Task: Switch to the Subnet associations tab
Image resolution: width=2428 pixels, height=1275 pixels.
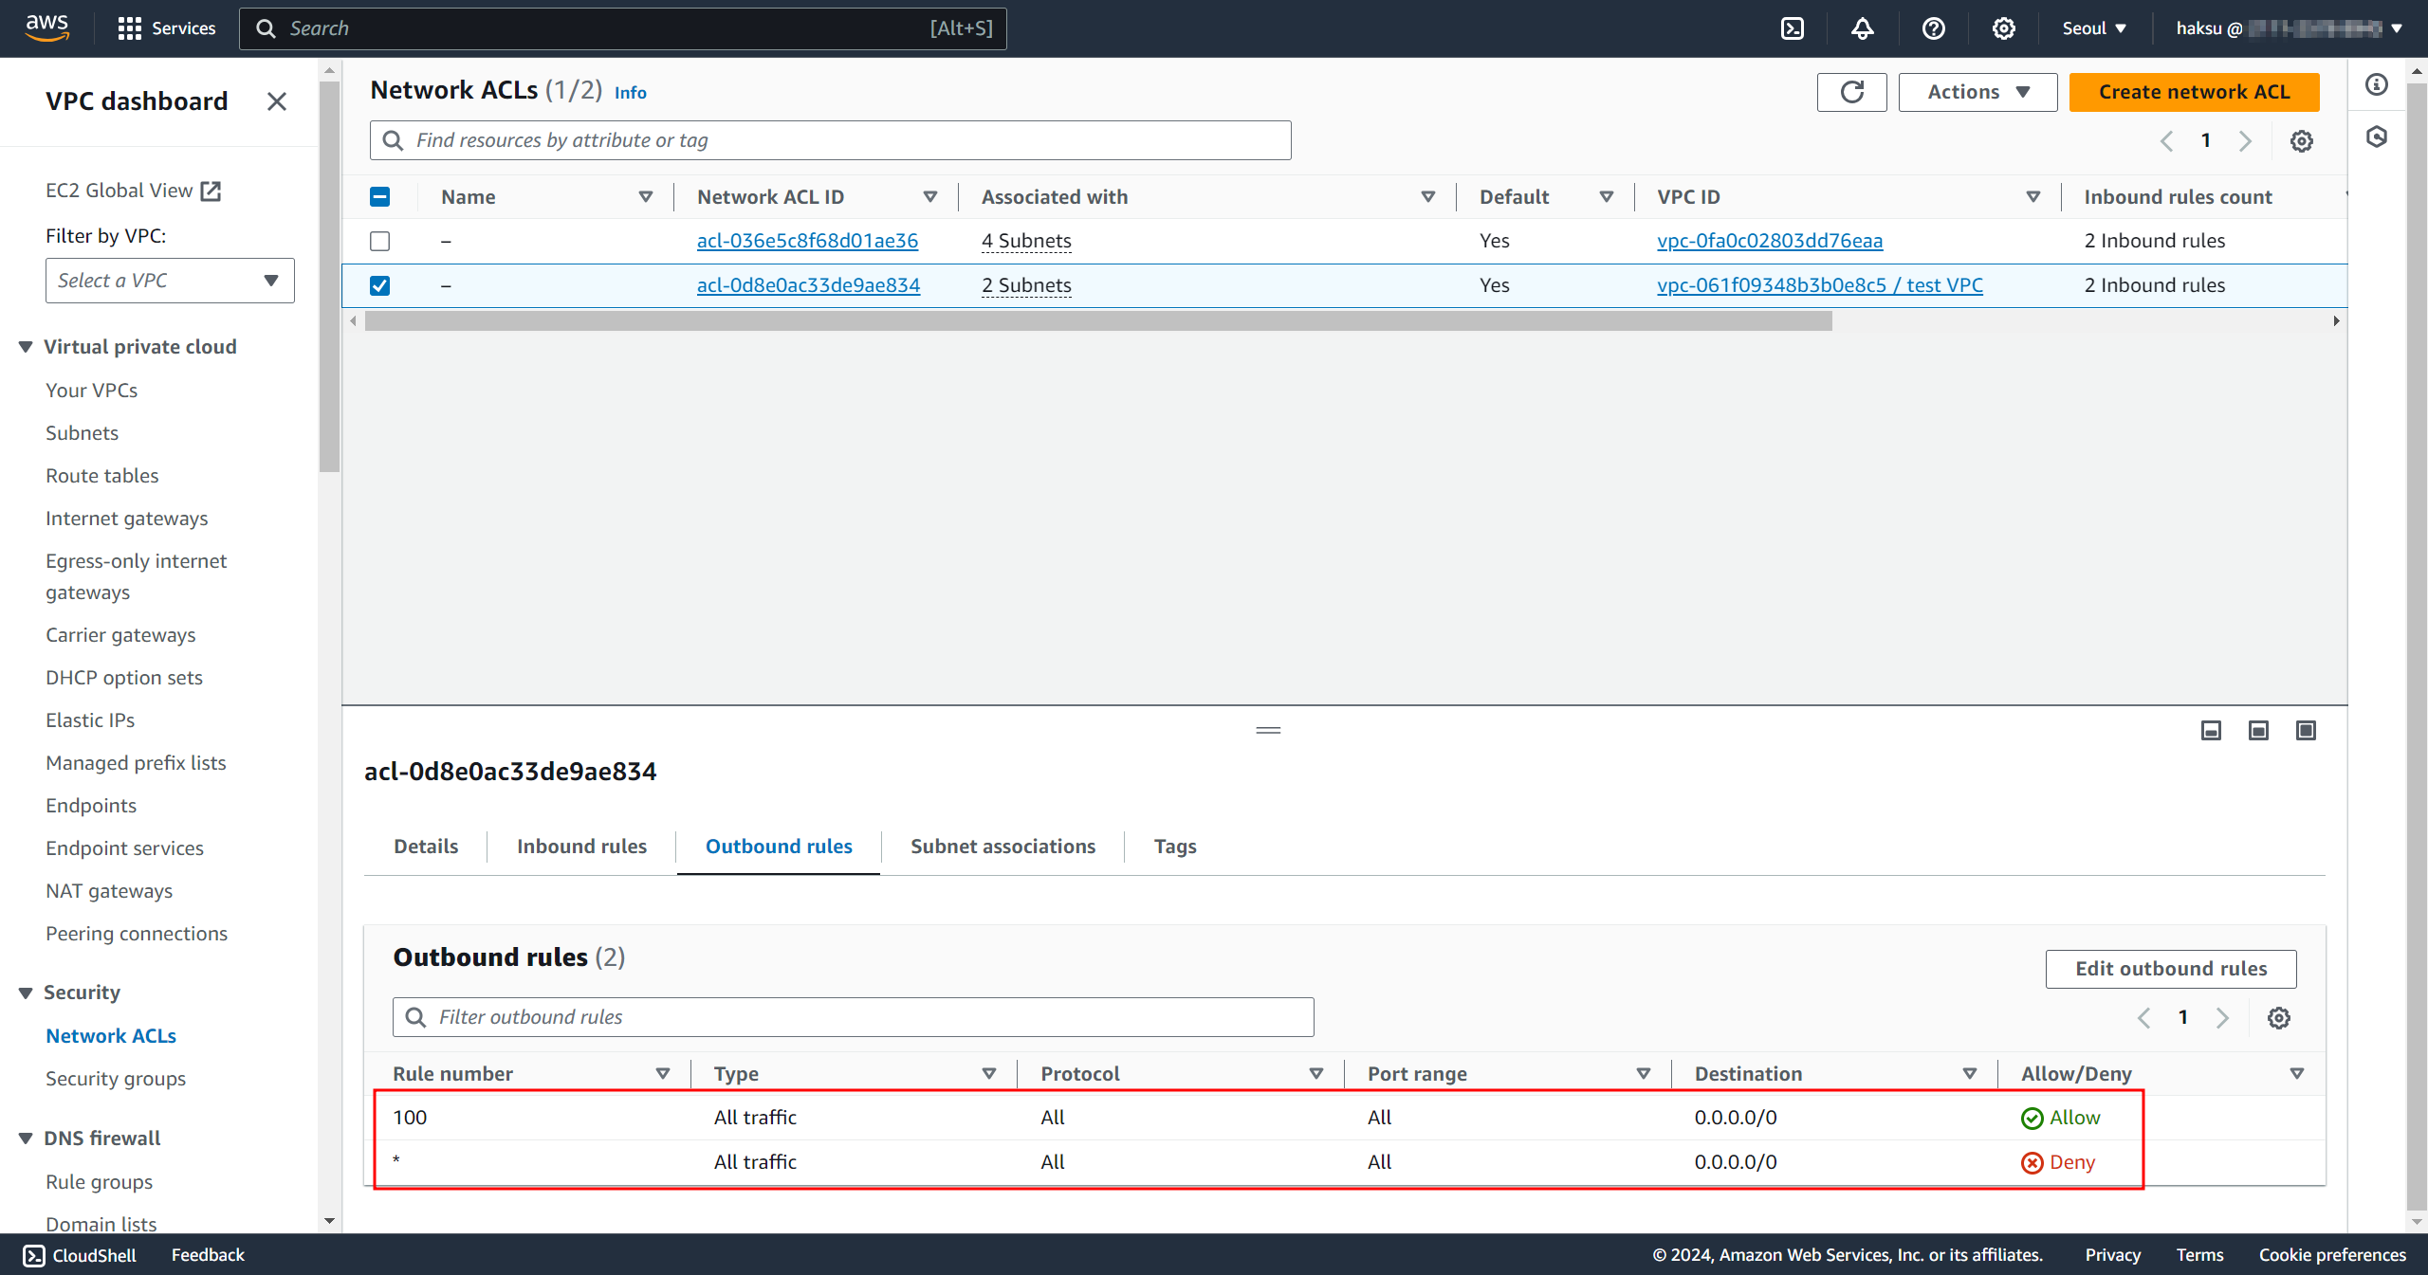Action: click(1002, 846)
